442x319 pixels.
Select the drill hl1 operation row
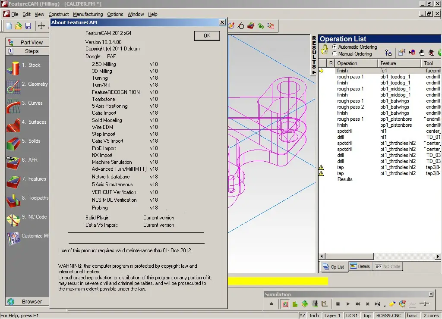(380, 137)
